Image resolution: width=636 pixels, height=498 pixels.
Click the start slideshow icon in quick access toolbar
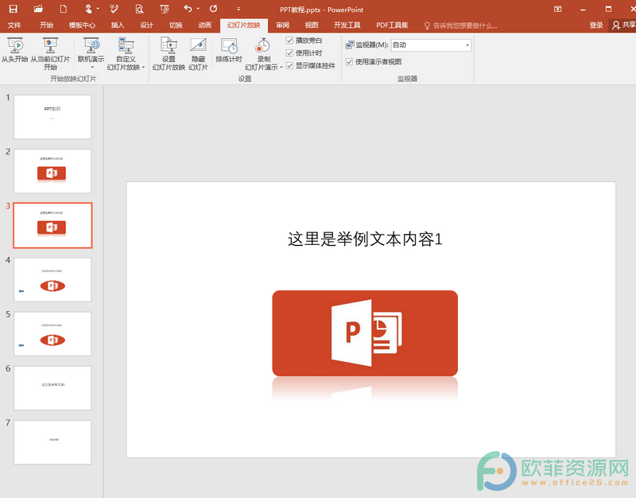pyautogui.click(x=165, y=9)
